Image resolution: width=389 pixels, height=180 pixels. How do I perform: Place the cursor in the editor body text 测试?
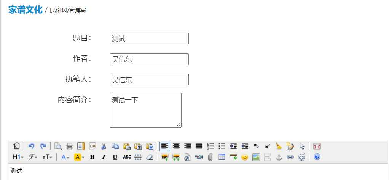(x=16, y=171)
